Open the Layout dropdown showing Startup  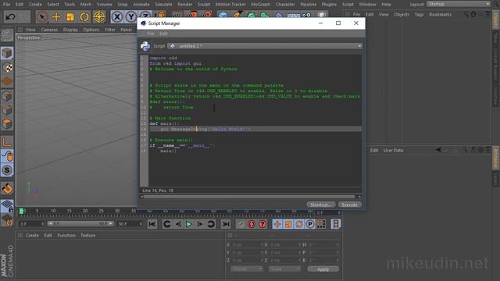(459, 4)
